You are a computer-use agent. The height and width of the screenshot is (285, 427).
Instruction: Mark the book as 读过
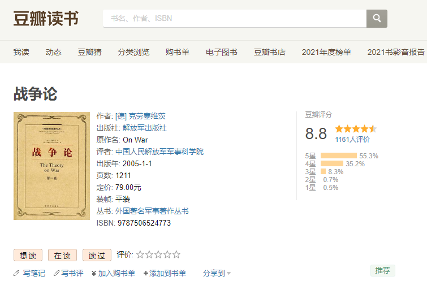97,256
